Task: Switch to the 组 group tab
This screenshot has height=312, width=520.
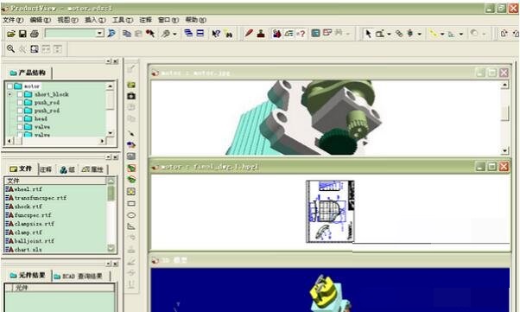Action: [67, 169]
